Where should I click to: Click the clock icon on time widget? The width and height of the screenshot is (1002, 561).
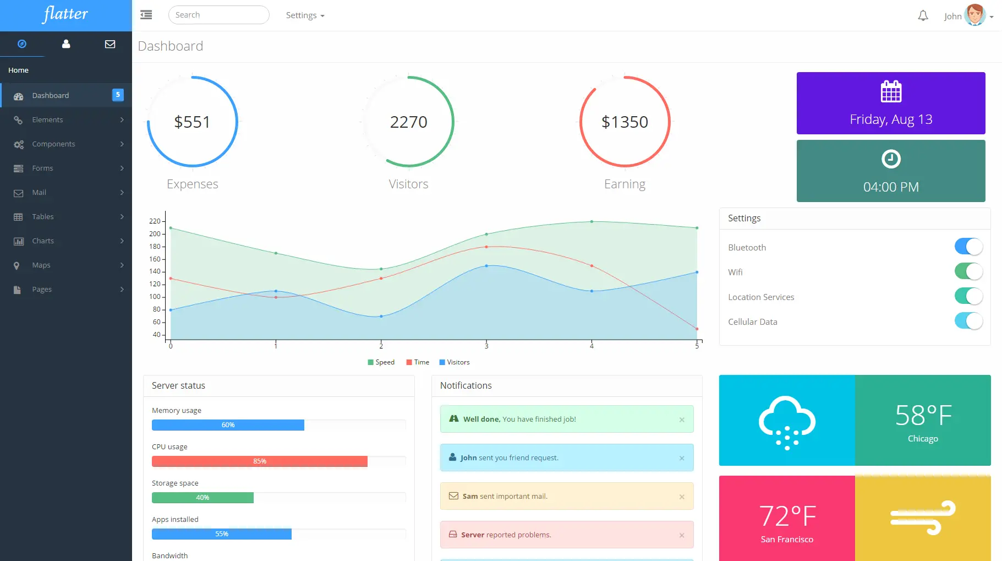pyautogui.click(x=891, y=159)
